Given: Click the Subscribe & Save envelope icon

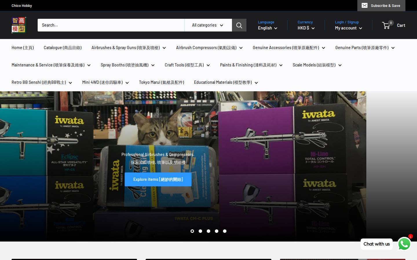Looking at the screenshot, I should (365, 5).
